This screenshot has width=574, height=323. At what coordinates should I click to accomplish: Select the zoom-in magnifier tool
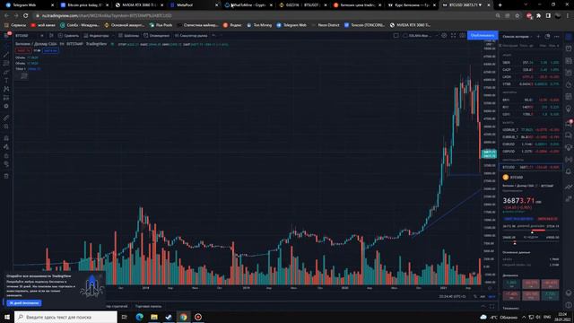click(6, 127)
